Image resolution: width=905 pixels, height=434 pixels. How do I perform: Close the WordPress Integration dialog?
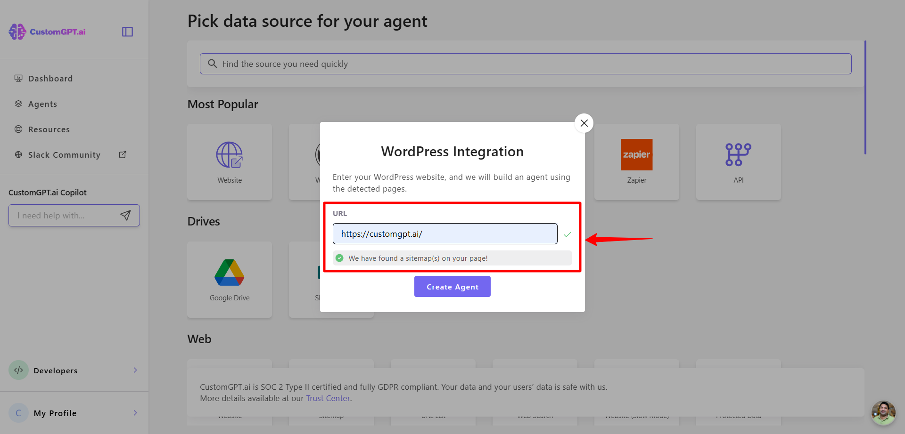[584, 123]
